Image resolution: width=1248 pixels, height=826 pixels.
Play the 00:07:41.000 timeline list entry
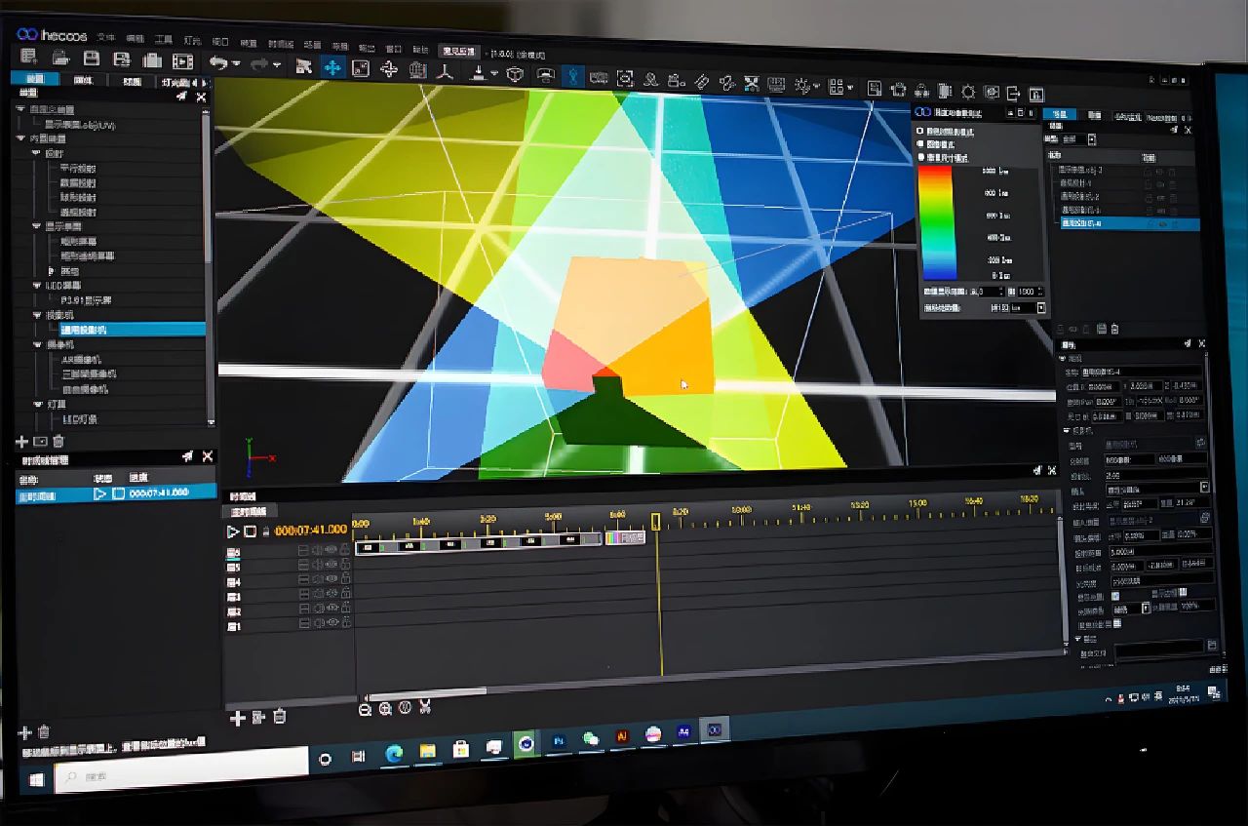(x=99, y=493)
